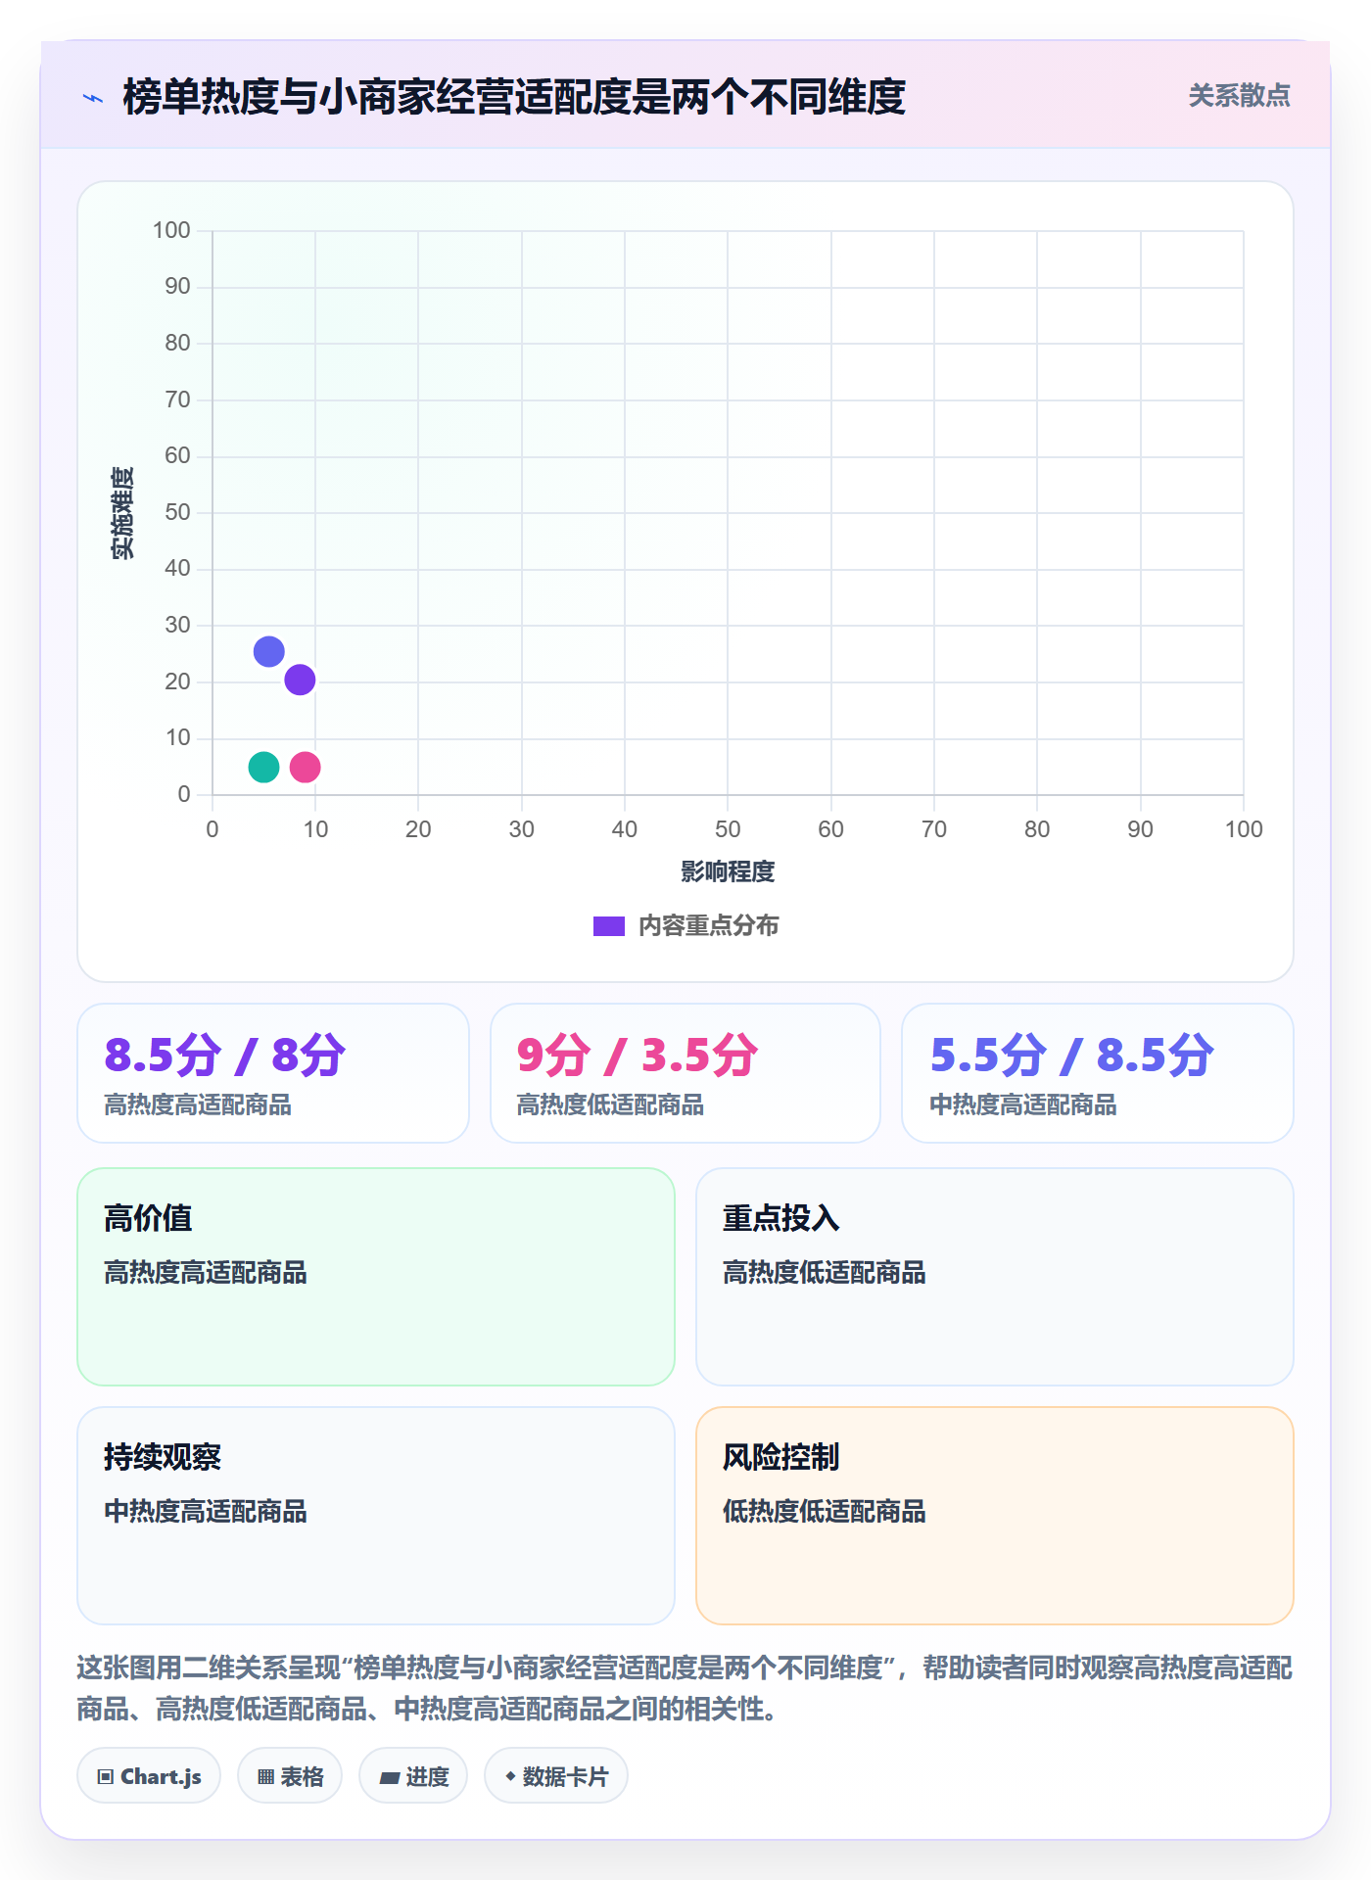Click the 影响程度 x-axis title
Viewport: 1371px width, 1880px height.
[x=728, y=871]
